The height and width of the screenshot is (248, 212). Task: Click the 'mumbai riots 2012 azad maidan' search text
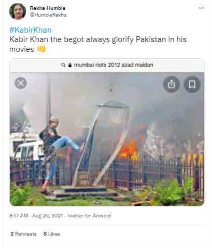click(114, 65)
